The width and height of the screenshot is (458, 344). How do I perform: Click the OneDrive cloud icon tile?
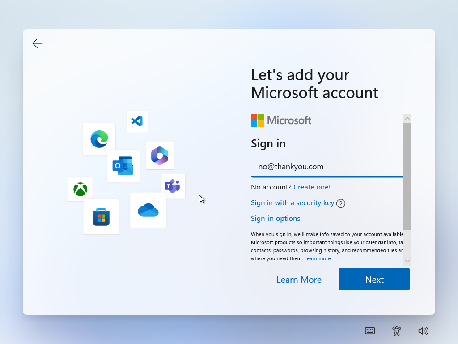coord(148,210)
